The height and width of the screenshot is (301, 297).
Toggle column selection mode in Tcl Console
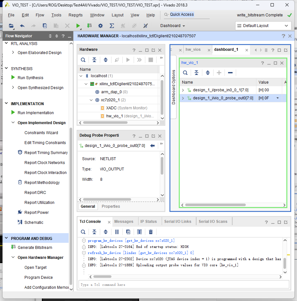tap(139, 232)
